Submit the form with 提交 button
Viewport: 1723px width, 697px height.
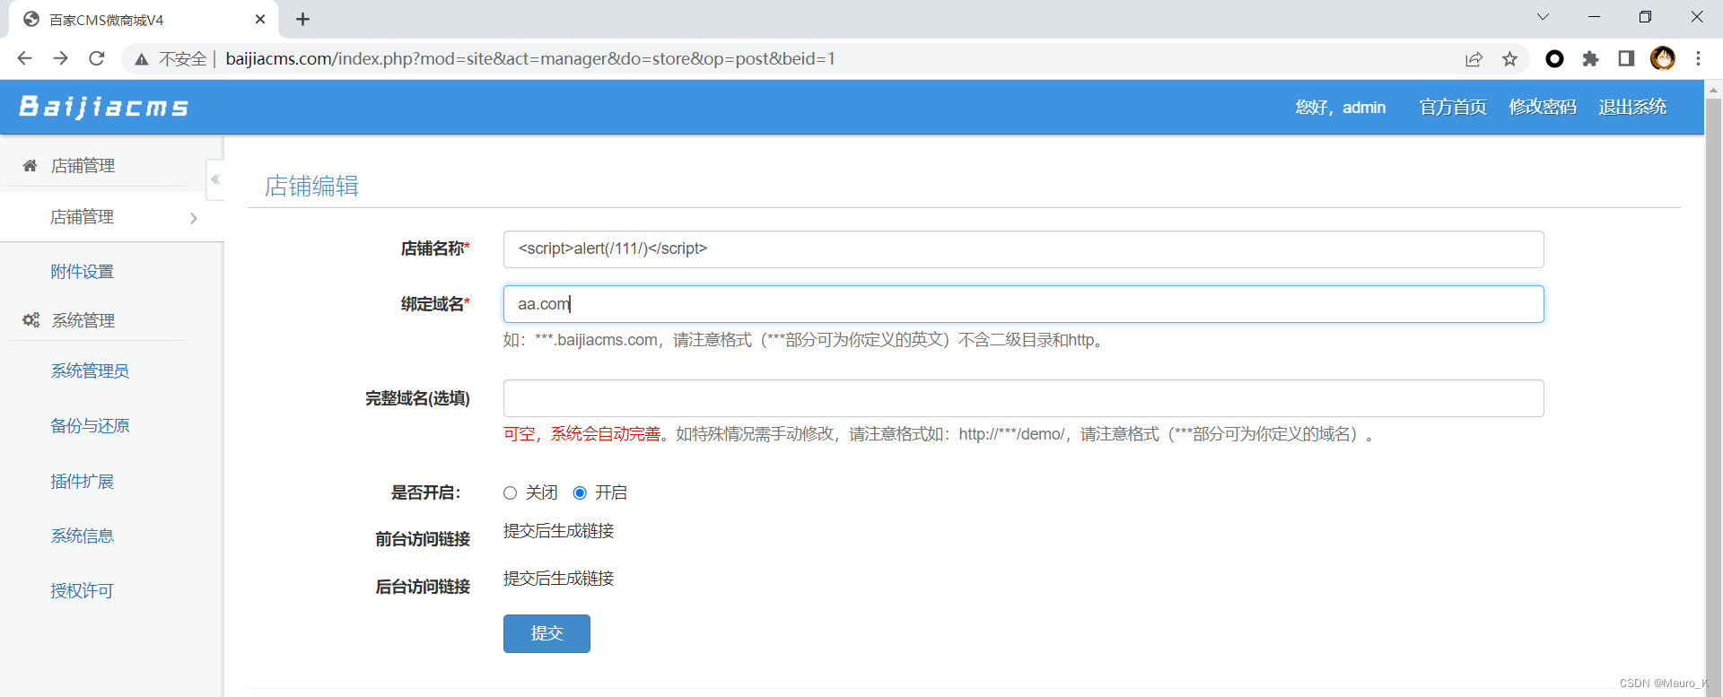tap(547, 633)
